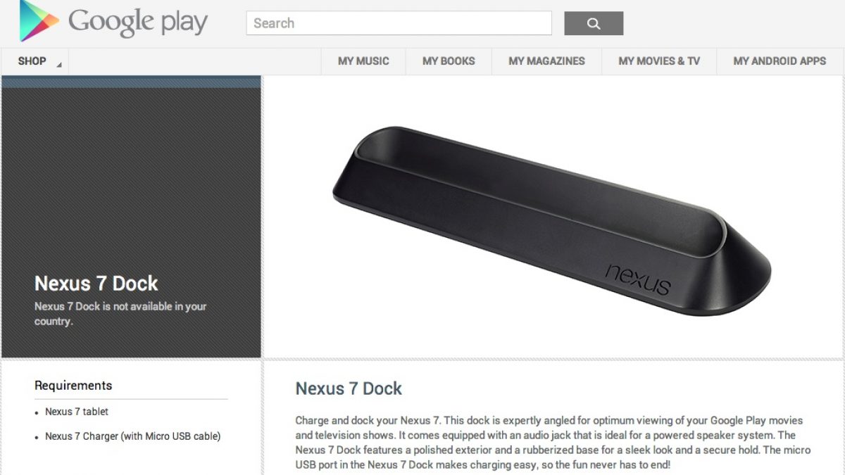Click the nexus logo engraved on dock
The image size is (845, 475).
click(637, 279)
